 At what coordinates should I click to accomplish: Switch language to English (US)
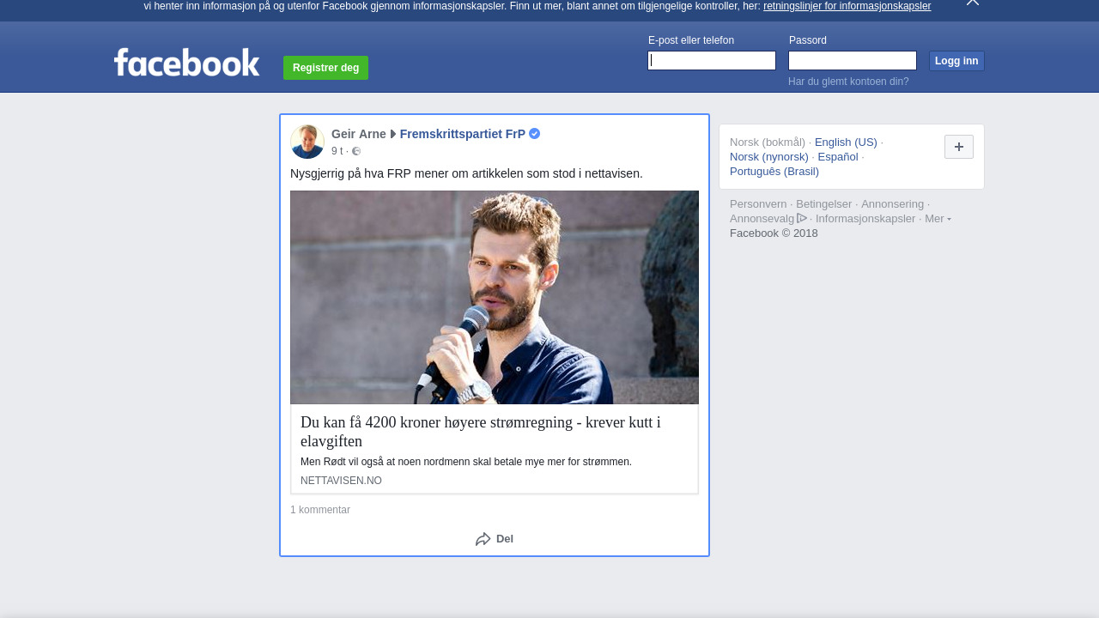click(846, 142)
